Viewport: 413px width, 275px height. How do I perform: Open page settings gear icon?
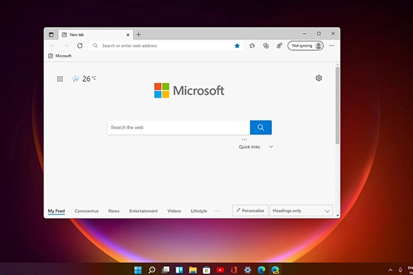[x=319, y=78]
